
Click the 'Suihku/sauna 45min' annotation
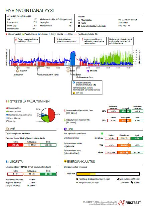coord(85,77)
